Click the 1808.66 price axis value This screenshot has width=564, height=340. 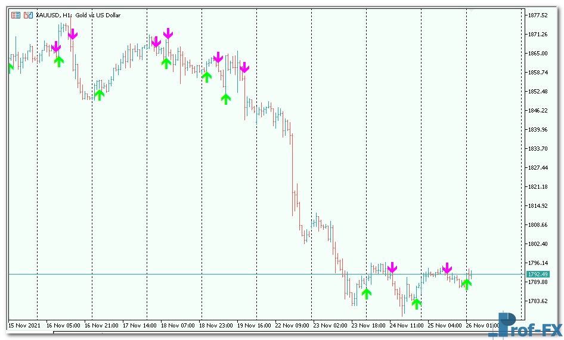point(537,224)
